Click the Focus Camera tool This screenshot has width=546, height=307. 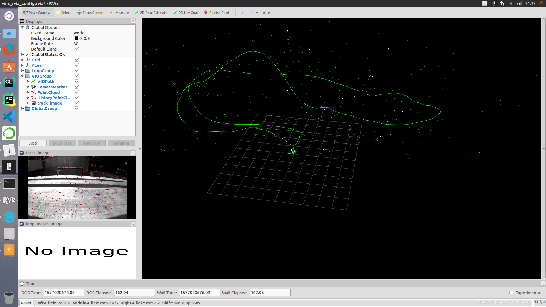90,13
